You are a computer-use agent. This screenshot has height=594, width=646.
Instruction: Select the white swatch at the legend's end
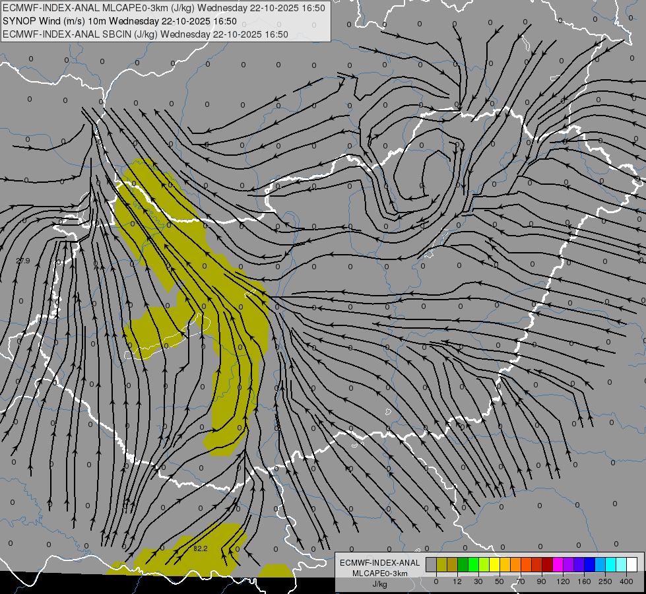tap(631, 564)
